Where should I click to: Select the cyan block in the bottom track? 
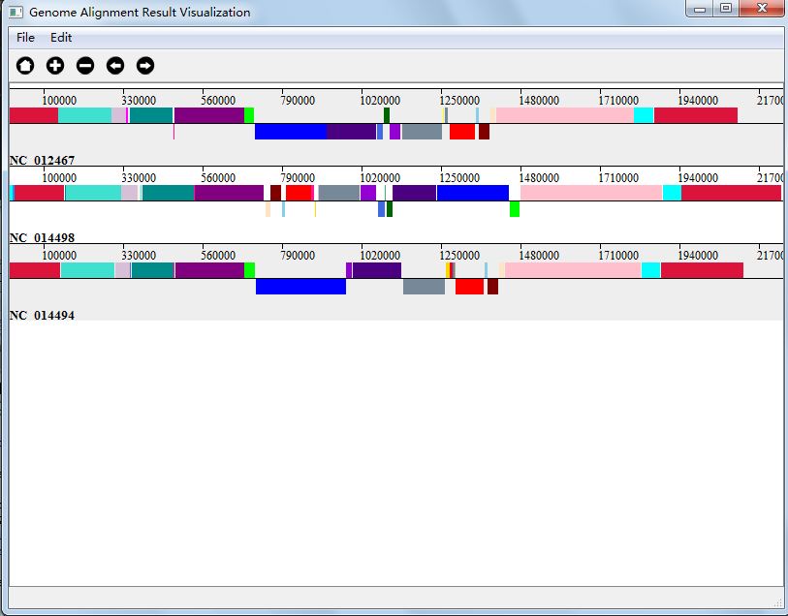[x=651, y=270]
